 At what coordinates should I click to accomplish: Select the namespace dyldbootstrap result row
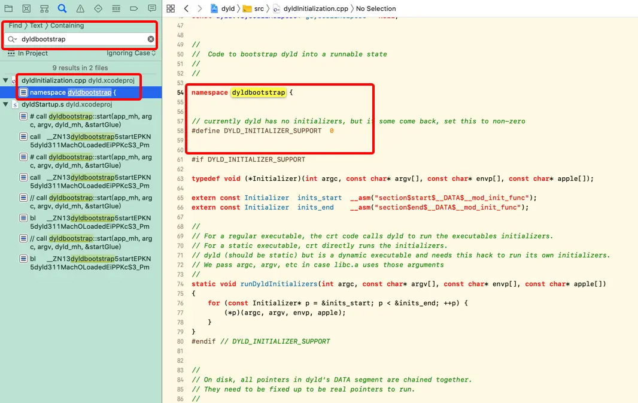[81, 92]
